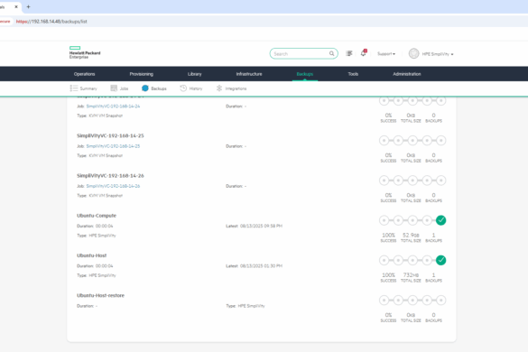Click the 52.9 GB total size value
The image size is (528, 352).
[x=411, y=235]
